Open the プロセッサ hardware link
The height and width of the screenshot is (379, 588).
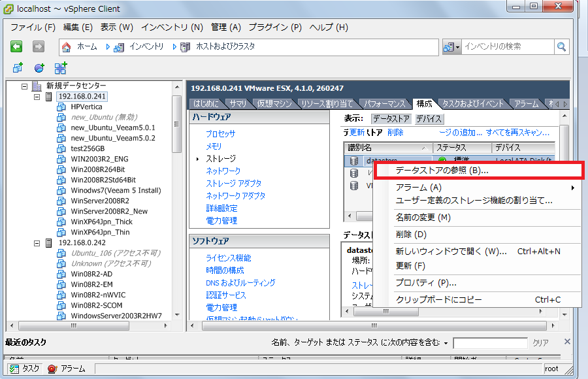221,134
